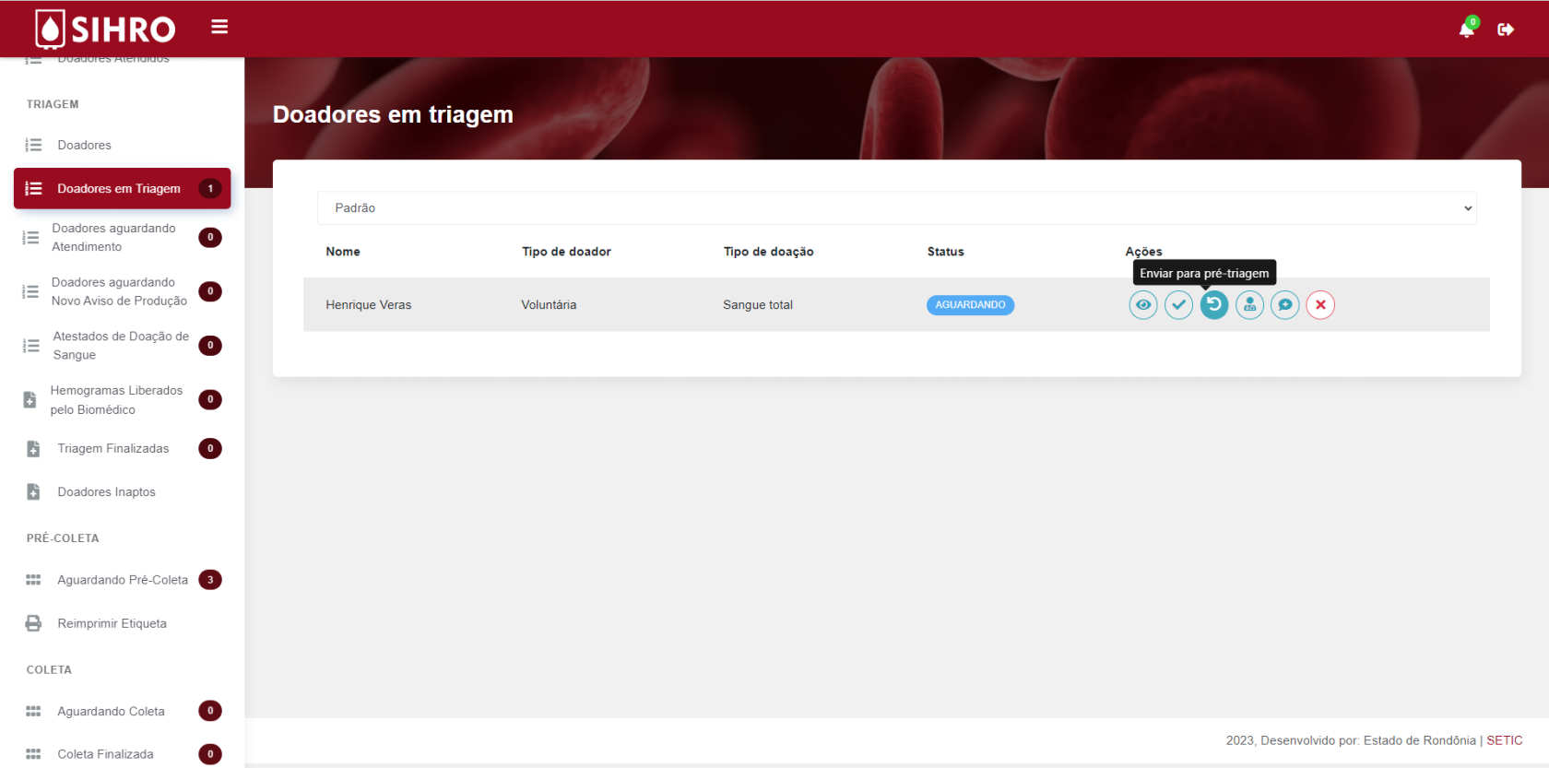Viewport: 1549px width, 768px height.
Task: Open the notifications bell
Action: [1466, 30]
